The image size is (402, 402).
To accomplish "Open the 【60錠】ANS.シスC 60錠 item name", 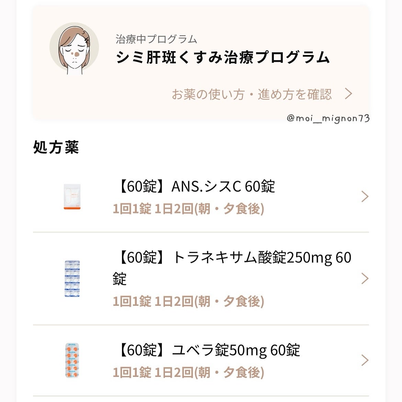I will [194, 187].
